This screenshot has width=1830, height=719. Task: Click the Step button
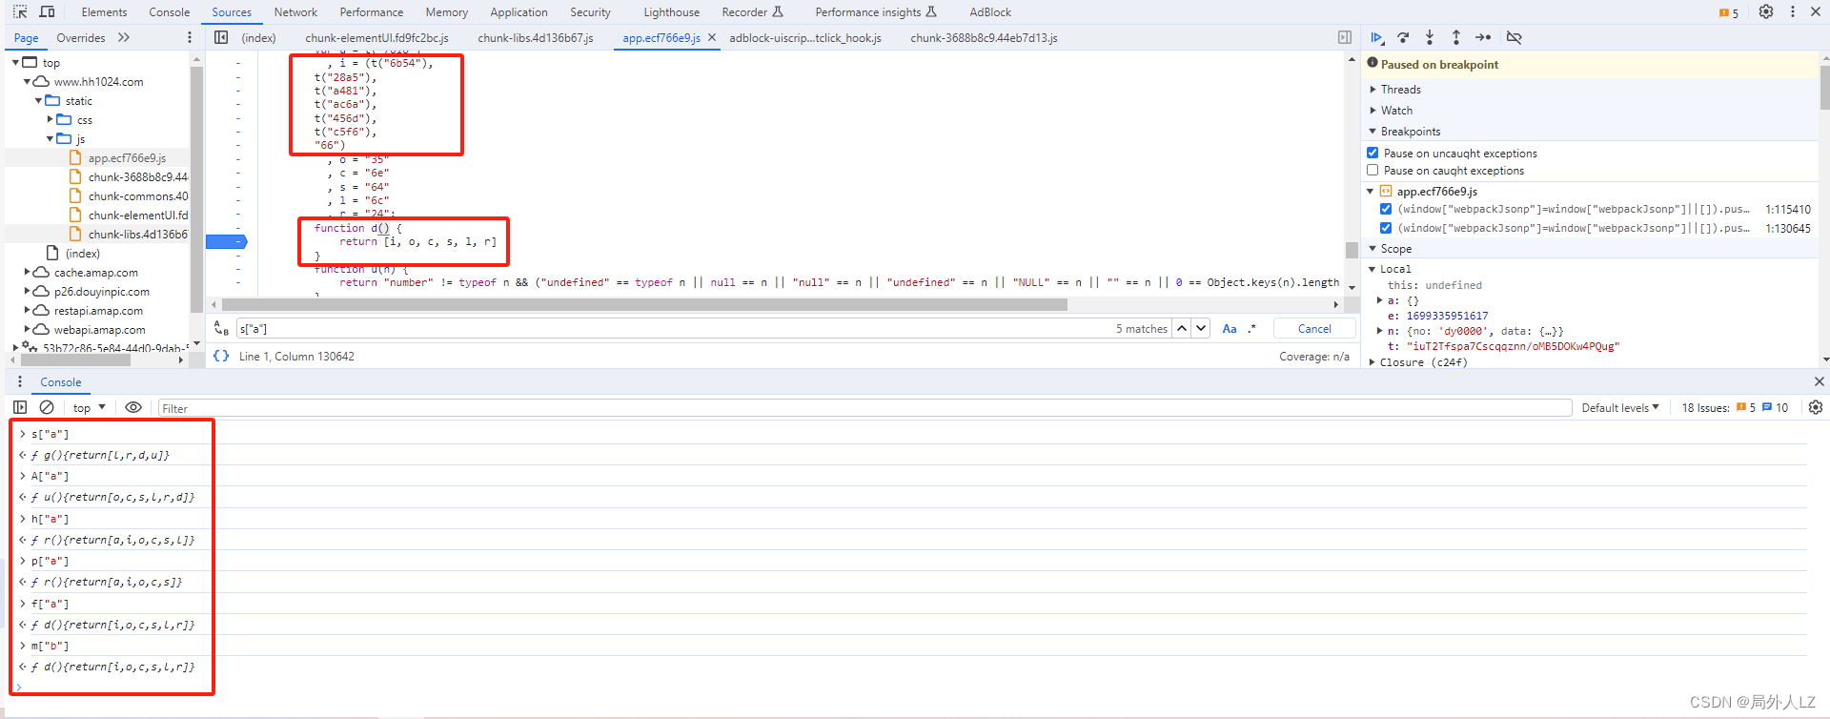click(1483, 37)
